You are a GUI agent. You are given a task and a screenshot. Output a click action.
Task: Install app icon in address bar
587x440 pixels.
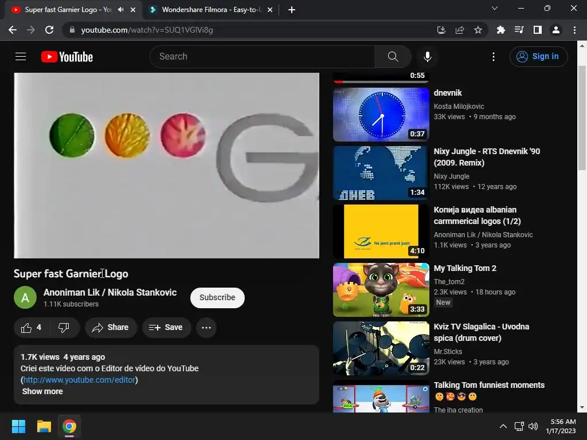(x=441, y=30)
